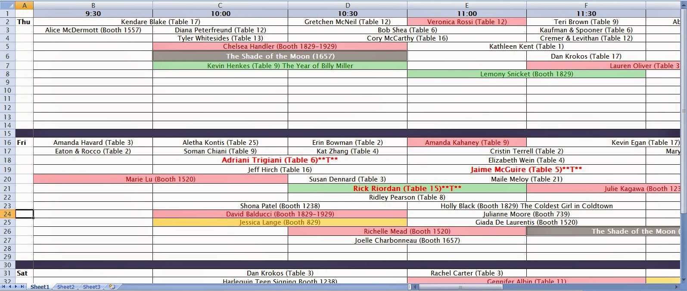Image resolution: width=687 pixels, height=291 pixels.
Task: Click the horizontal scrollbar right arrow
Action: click(677, 287)
